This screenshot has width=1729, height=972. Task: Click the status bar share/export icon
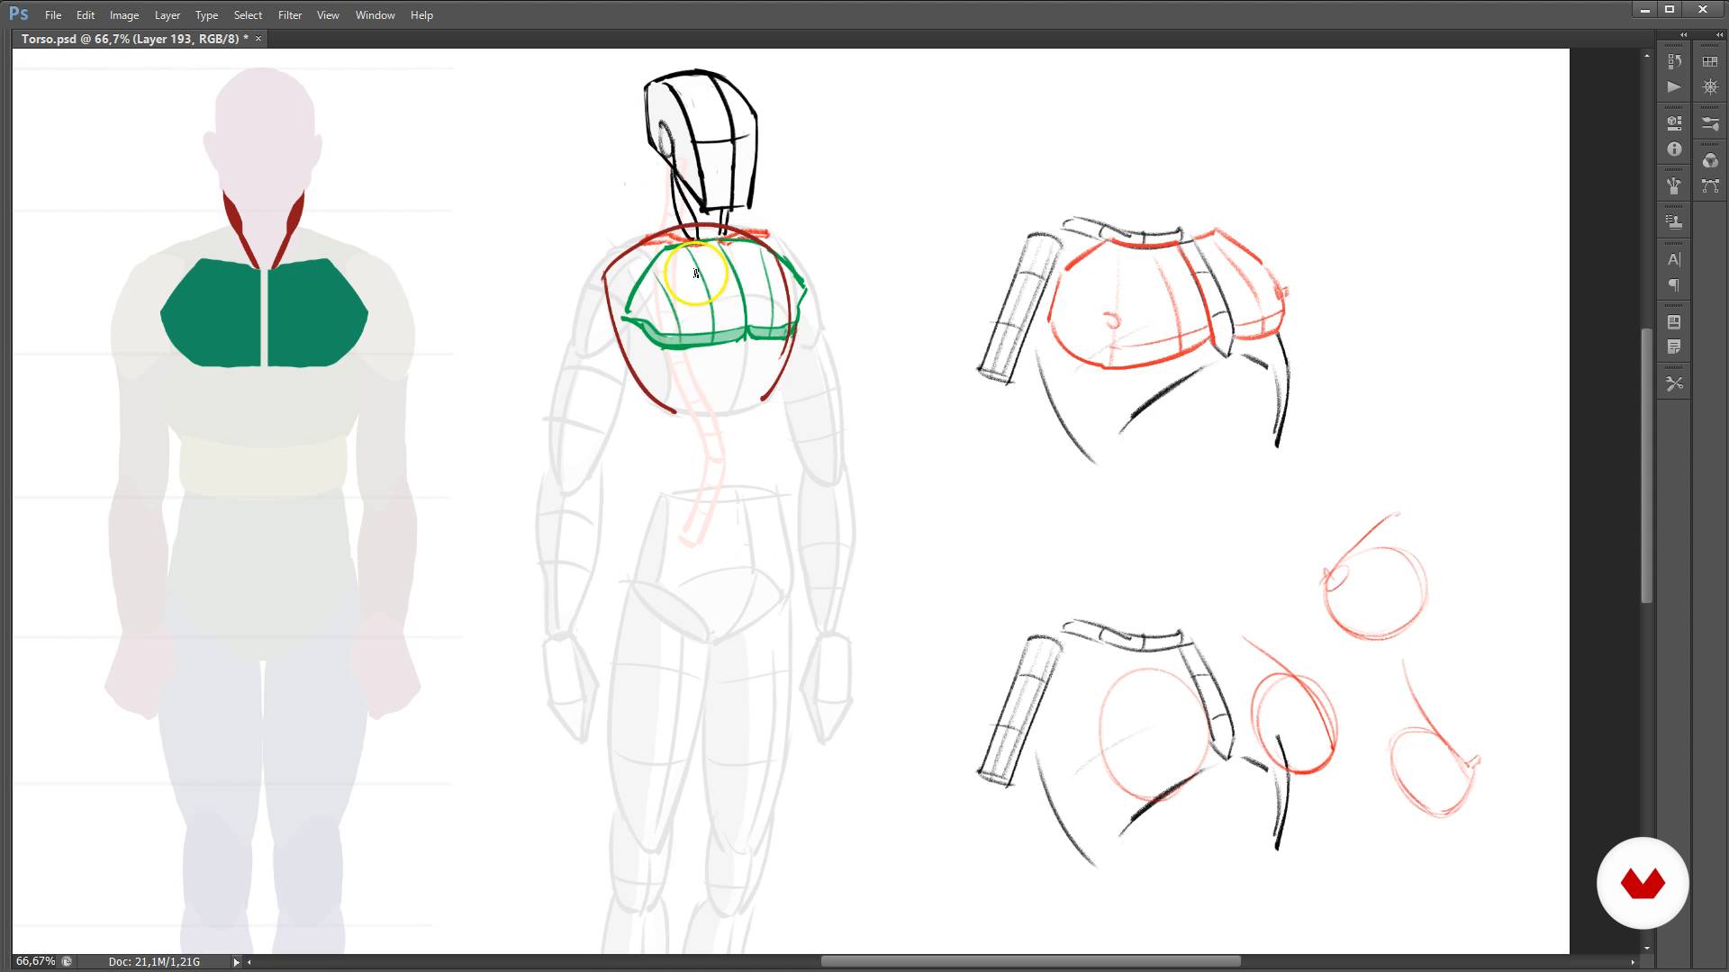click(x=67, y=961)
